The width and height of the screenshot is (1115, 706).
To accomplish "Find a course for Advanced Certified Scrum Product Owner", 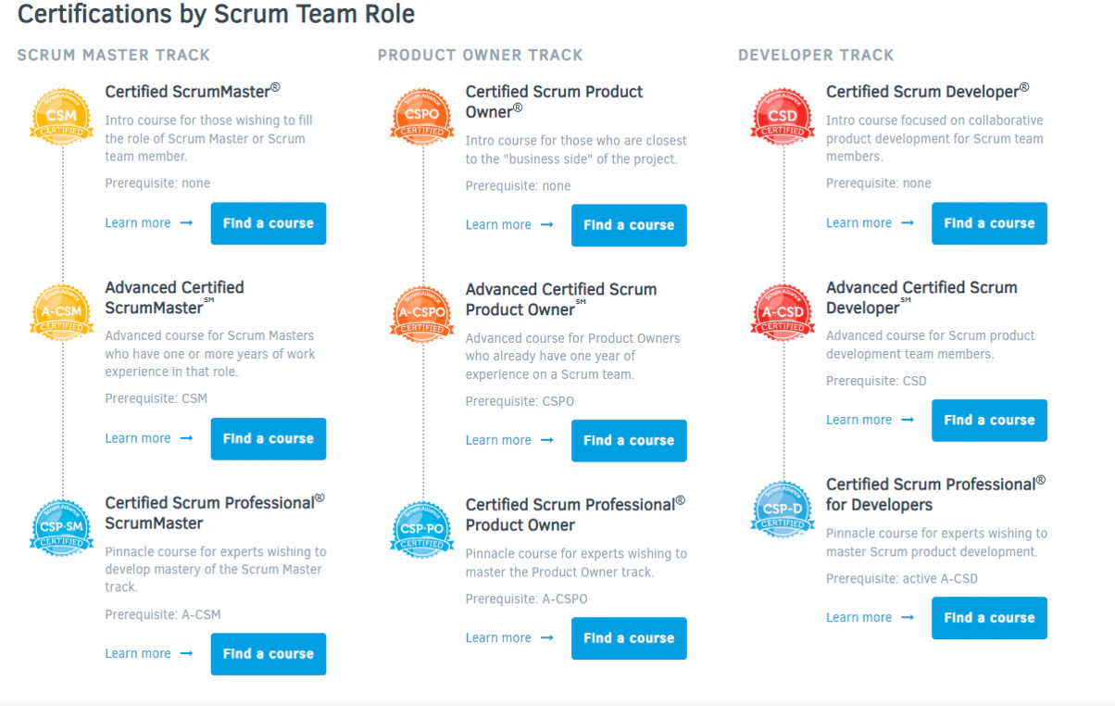I will [629, 441].
